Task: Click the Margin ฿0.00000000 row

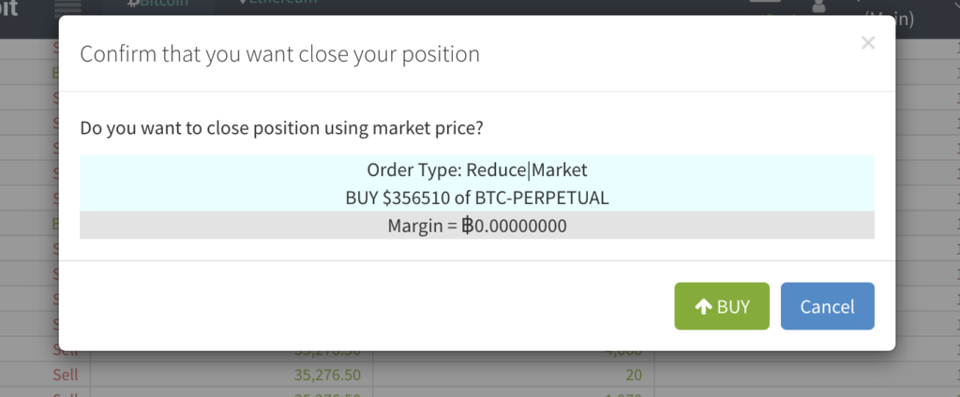Action: tap(476, 226)
